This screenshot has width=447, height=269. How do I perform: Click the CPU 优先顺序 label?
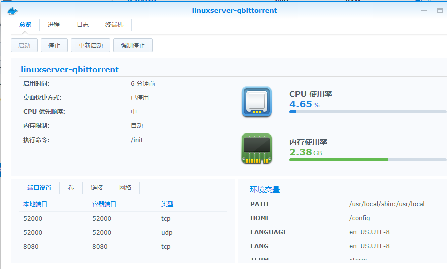pyautogui.click(x=44, y=112)
